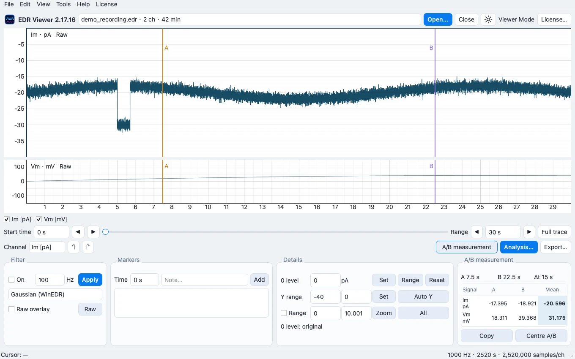This screenshot has width=575, height=359.
Task: Click cursor B marker line in Im trace
Action: click(435, 93)
